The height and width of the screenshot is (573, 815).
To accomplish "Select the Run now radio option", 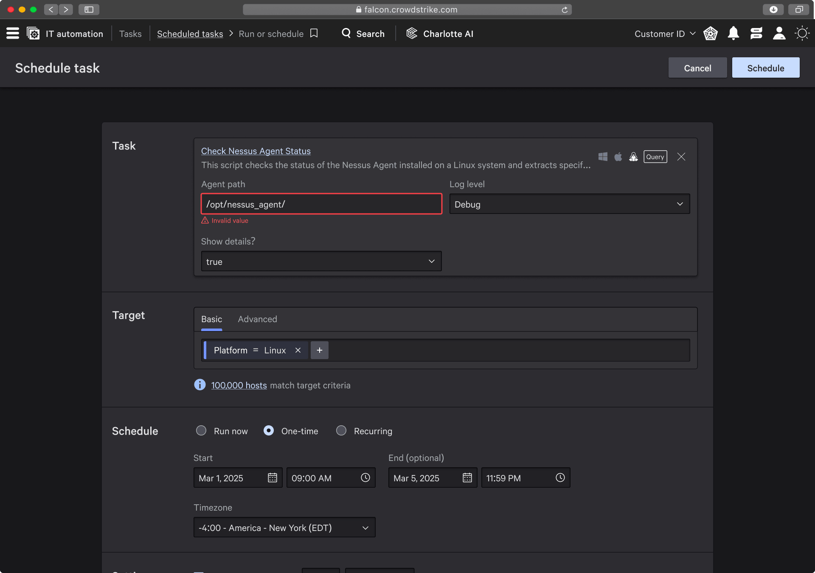I will point(201,431).
